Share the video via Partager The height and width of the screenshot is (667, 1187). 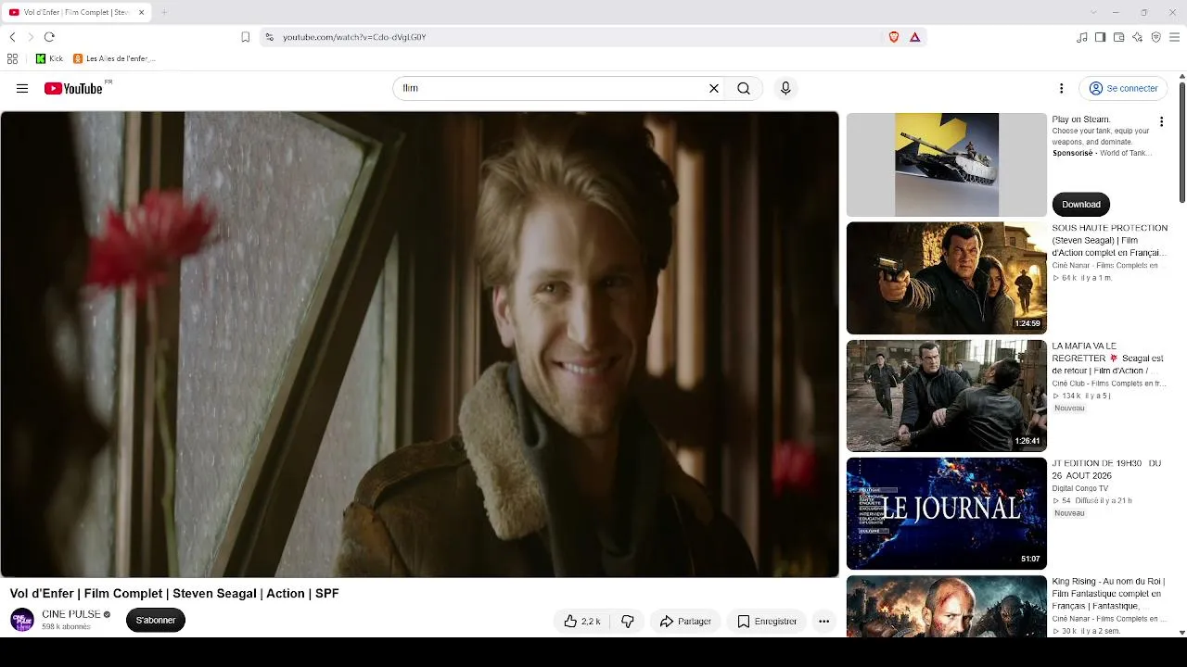tap(685, 621)
